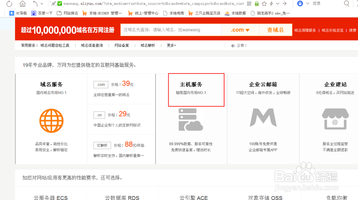Click text 免费快速备案，赠送时长
The width and height of the screenshot is (358, 200).
pyautogui.click(x=191, y=150)
